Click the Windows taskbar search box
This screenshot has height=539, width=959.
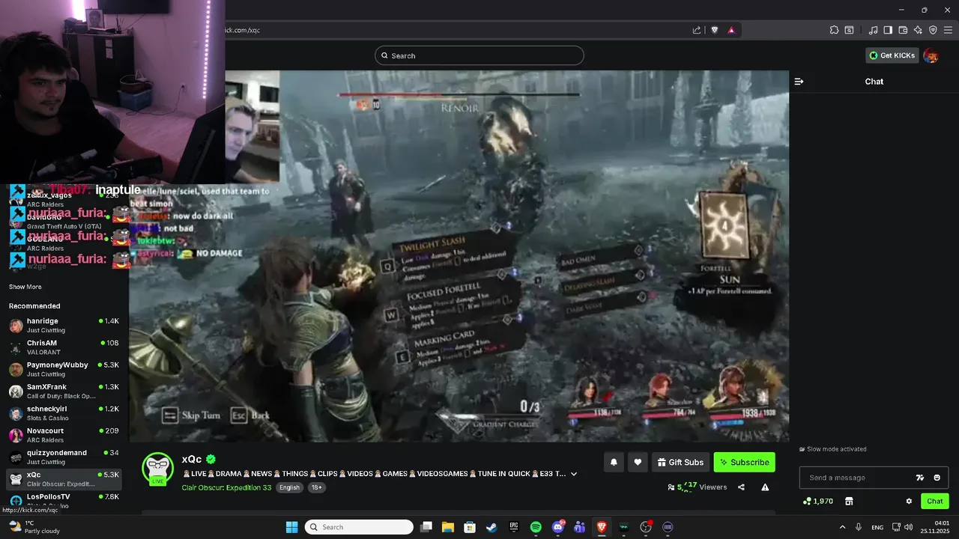click(359, 527)
